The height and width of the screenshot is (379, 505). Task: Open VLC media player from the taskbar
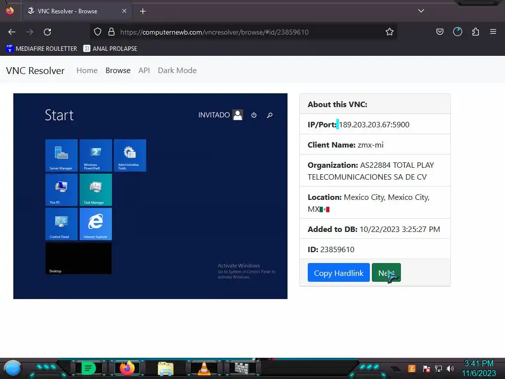click(x=204, y=368)
